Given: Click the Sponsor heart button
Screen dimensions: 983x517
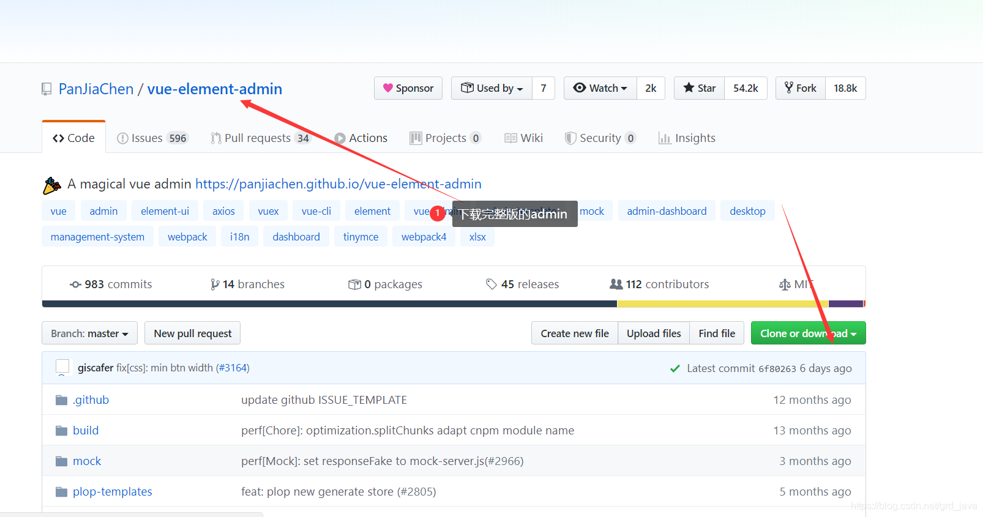Looking at the screenshot, I should 408,88.
